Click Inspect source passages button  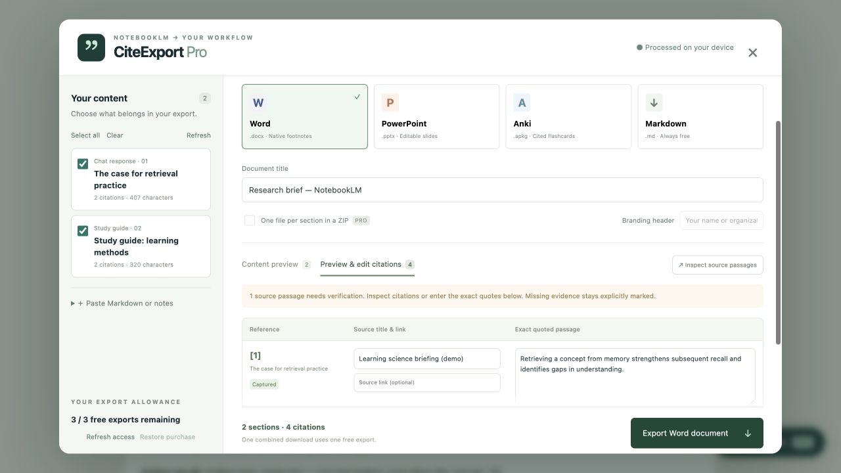click(717, 265)
